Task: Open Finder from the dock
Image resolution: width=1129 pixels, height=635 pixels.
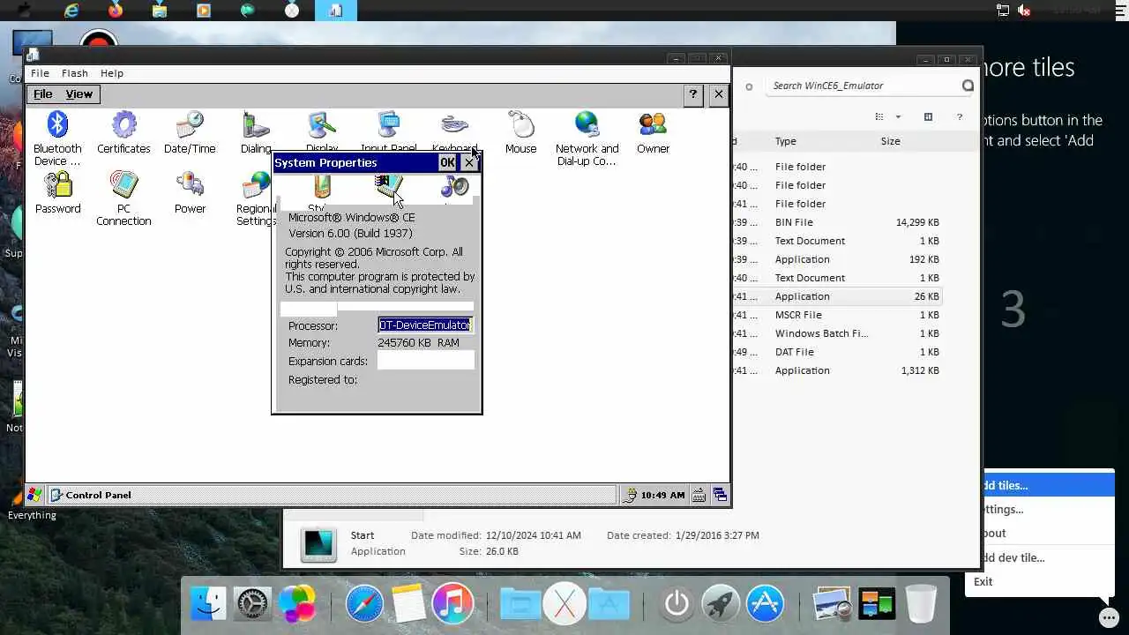Action: click(208, 604)
